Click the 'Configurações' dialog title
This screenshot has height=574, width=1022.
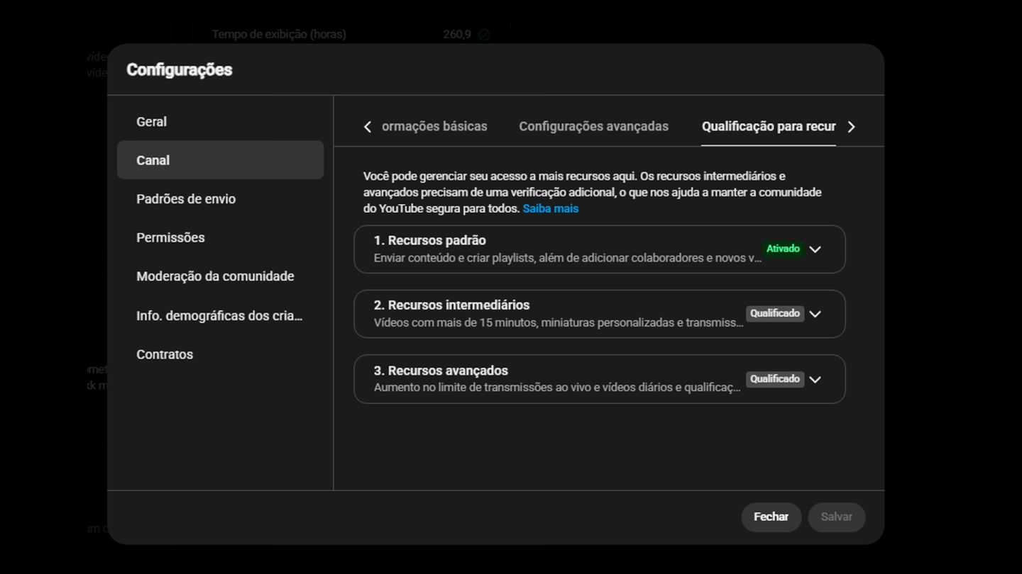point(180,69)
